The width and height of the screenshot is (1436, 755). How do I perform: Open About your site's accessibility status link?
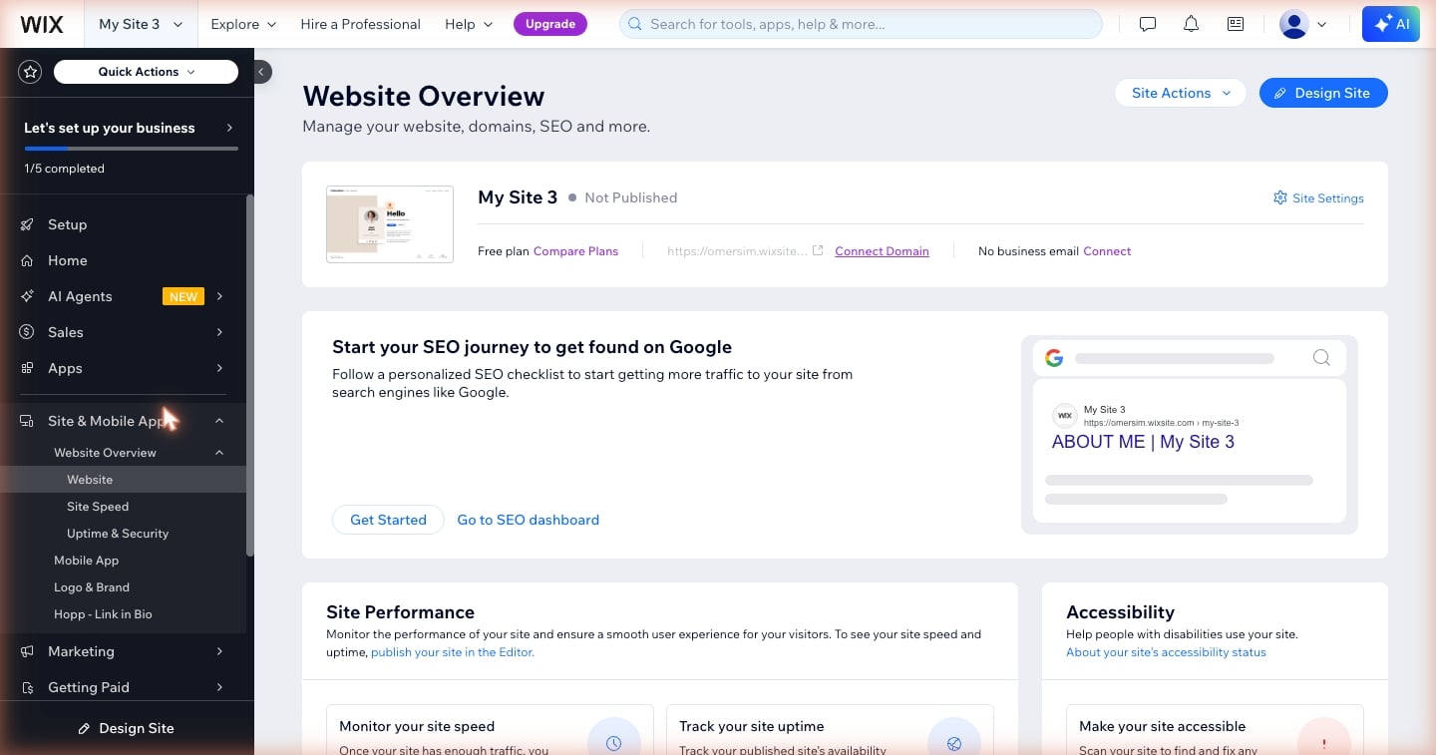pos(1166,652)
